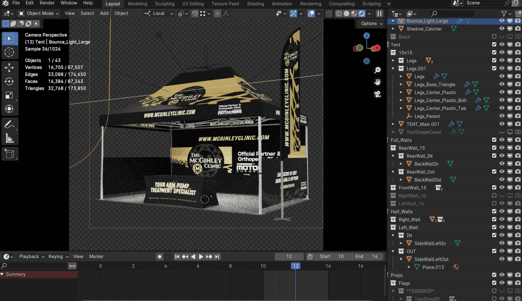Toggle proportional editing icon
This screenshot has width=522, height=301.
(217, 13)
